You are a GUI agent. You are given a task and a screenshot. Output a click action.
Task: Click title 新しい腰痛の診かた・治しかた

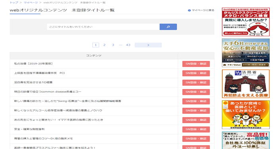67,101
